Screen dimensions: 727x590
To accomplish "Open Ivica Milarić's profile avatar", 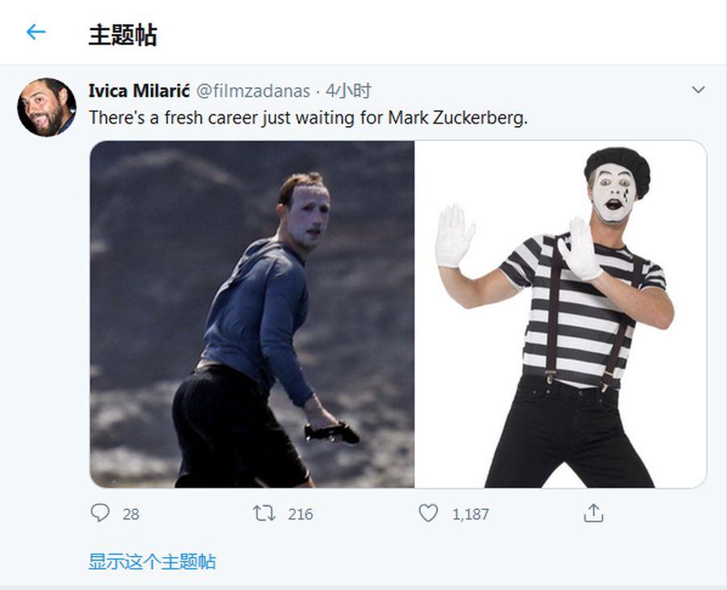I will coord(47,107).
